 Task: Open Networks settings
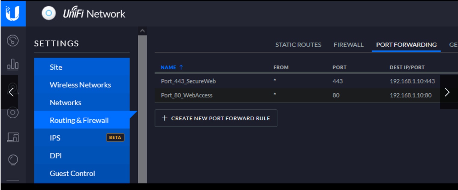(82, 103)
